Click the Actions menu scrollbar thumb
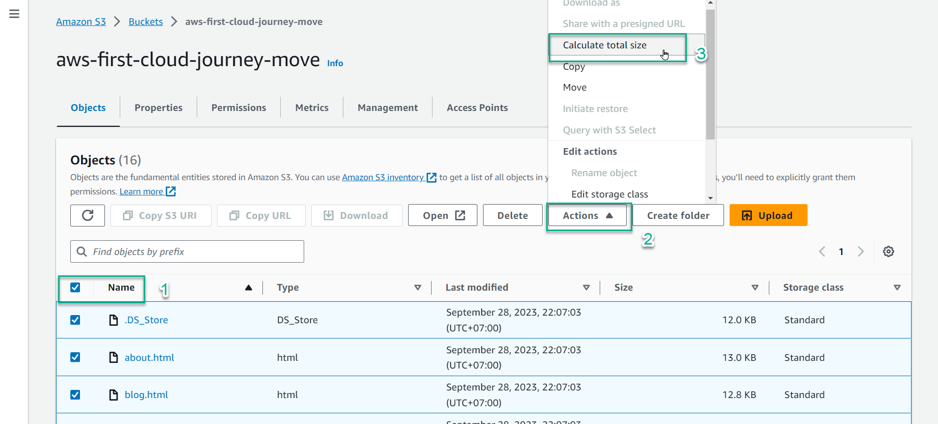This screenshot has width=938, height=424. point(711,74)
